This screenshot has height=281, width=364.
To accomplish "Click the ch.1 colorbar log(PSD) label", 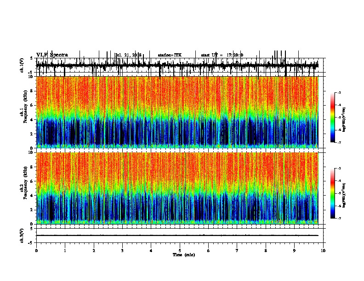I will click(x=344, y=119).
